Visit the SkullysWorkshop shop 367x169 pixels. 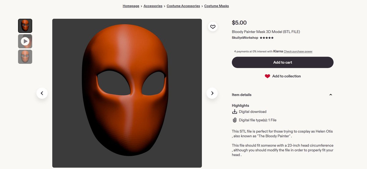(x=245, y=38)
